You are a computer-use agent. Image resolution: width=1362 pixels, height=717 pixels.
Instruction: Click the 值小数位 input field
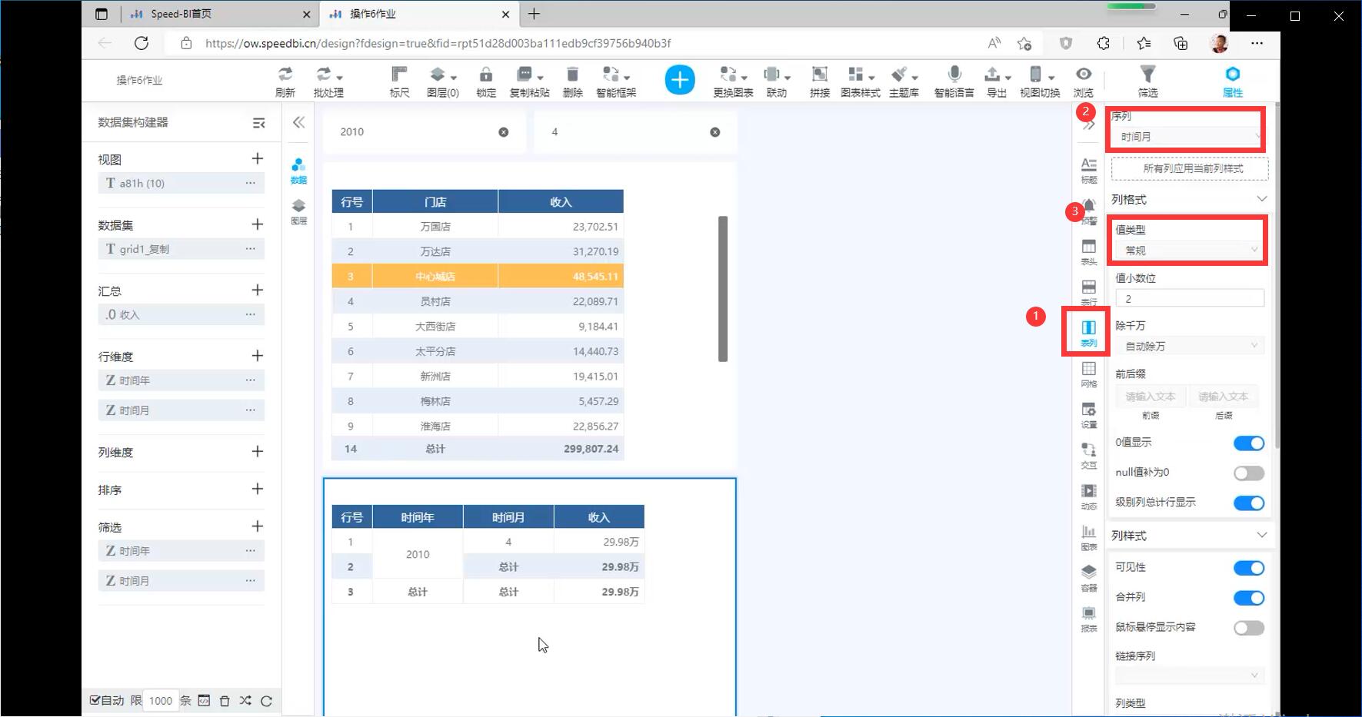click(1190, 298)
